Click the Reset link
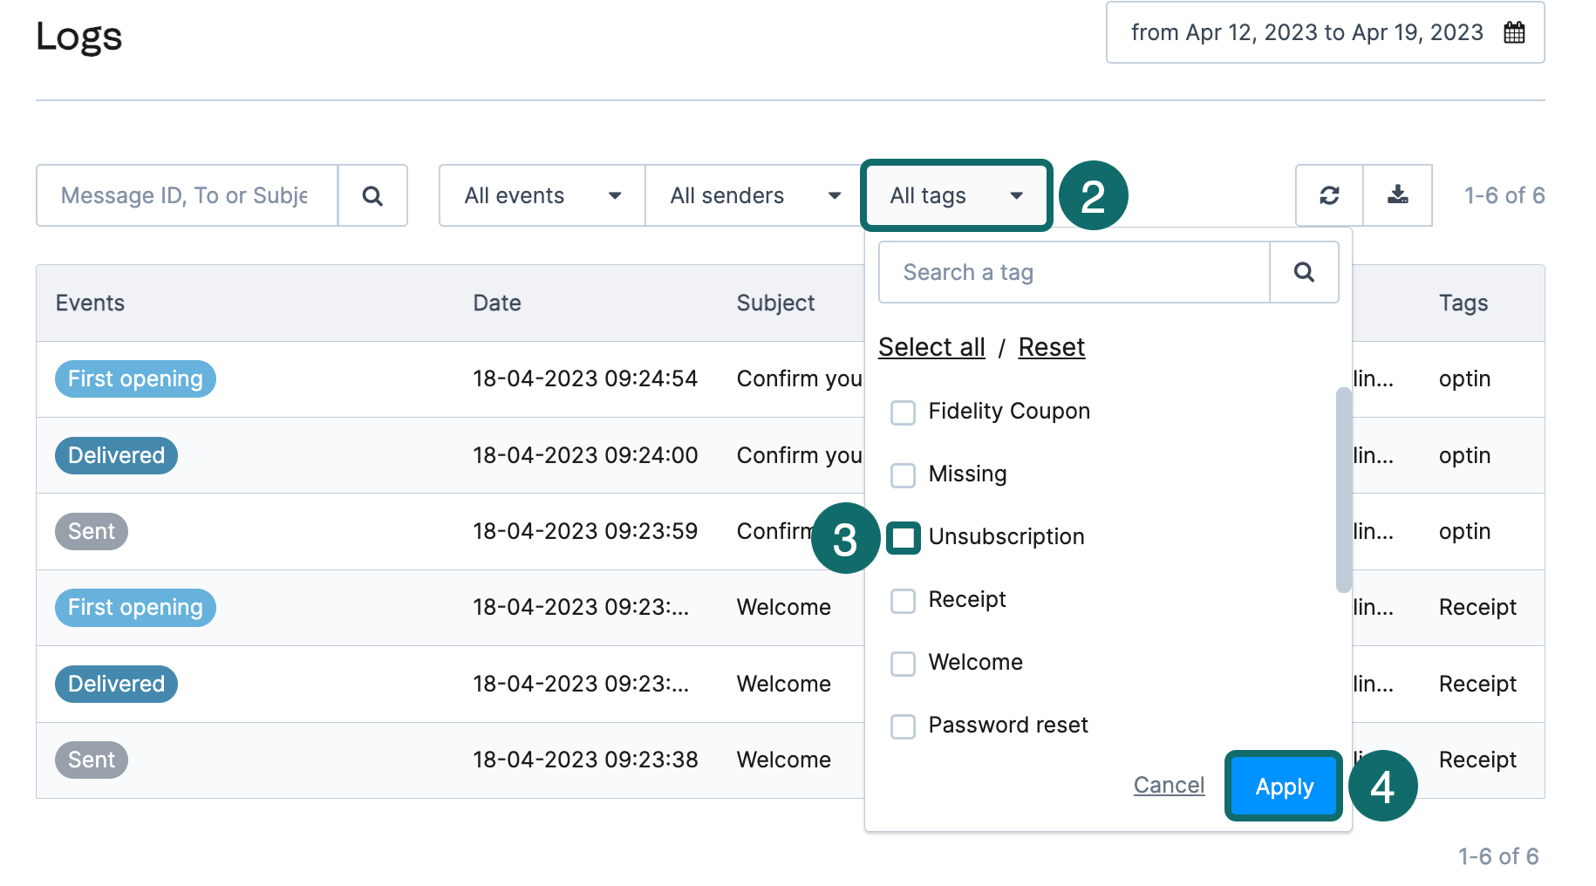 click(x=1051, y=346)
